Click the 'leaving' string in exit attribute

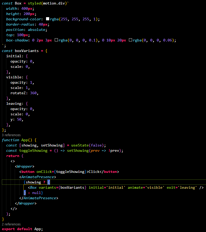pyautogui.click(x=187, y=187)
